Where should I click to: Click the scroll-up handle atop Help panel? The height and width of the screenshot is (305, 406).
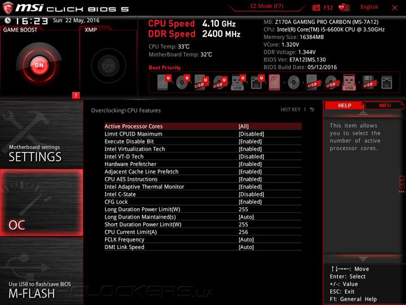(363, 113)
